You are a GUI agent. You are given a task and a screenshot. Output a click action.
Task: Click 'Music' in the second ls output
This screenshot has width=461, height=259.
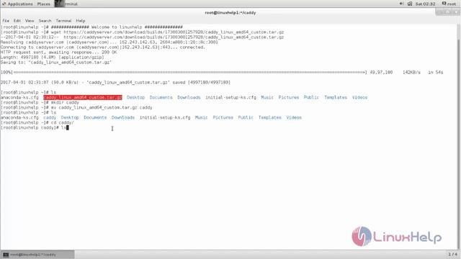pos(201,117)
